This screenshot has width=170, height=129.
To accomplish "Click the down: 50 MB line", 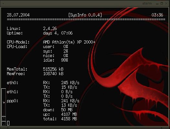I will tap(58, 110).
